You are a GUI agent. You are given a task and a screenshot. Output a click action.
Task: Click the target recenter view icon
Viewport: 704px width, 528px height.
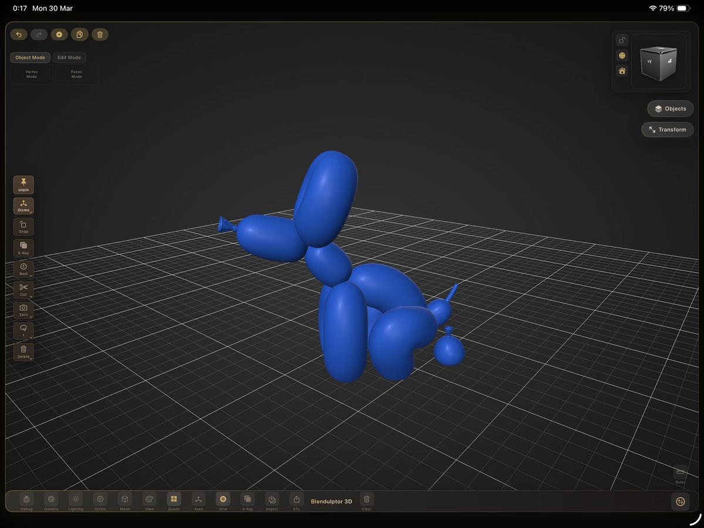tap(622, 56)
